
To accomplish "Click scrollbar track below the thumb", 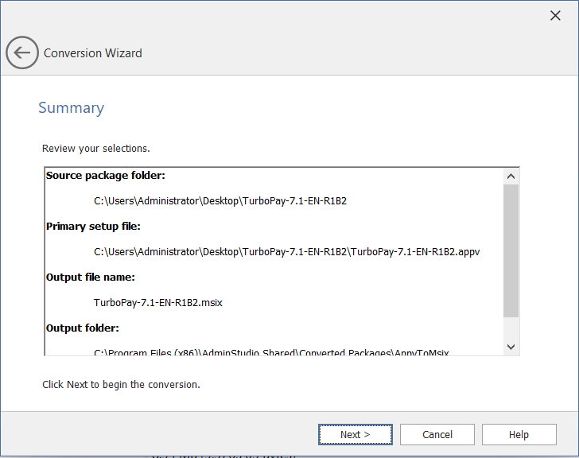I will 511,328.
